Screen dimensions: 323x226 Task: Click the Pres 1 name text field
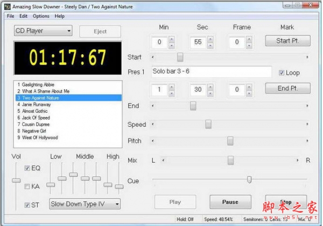pos(212,72)
